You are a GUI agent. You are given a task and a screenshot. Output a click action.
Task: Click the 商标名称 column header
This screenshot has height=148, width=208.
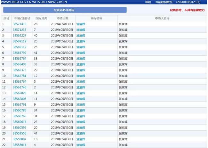(x=96, y=18)
